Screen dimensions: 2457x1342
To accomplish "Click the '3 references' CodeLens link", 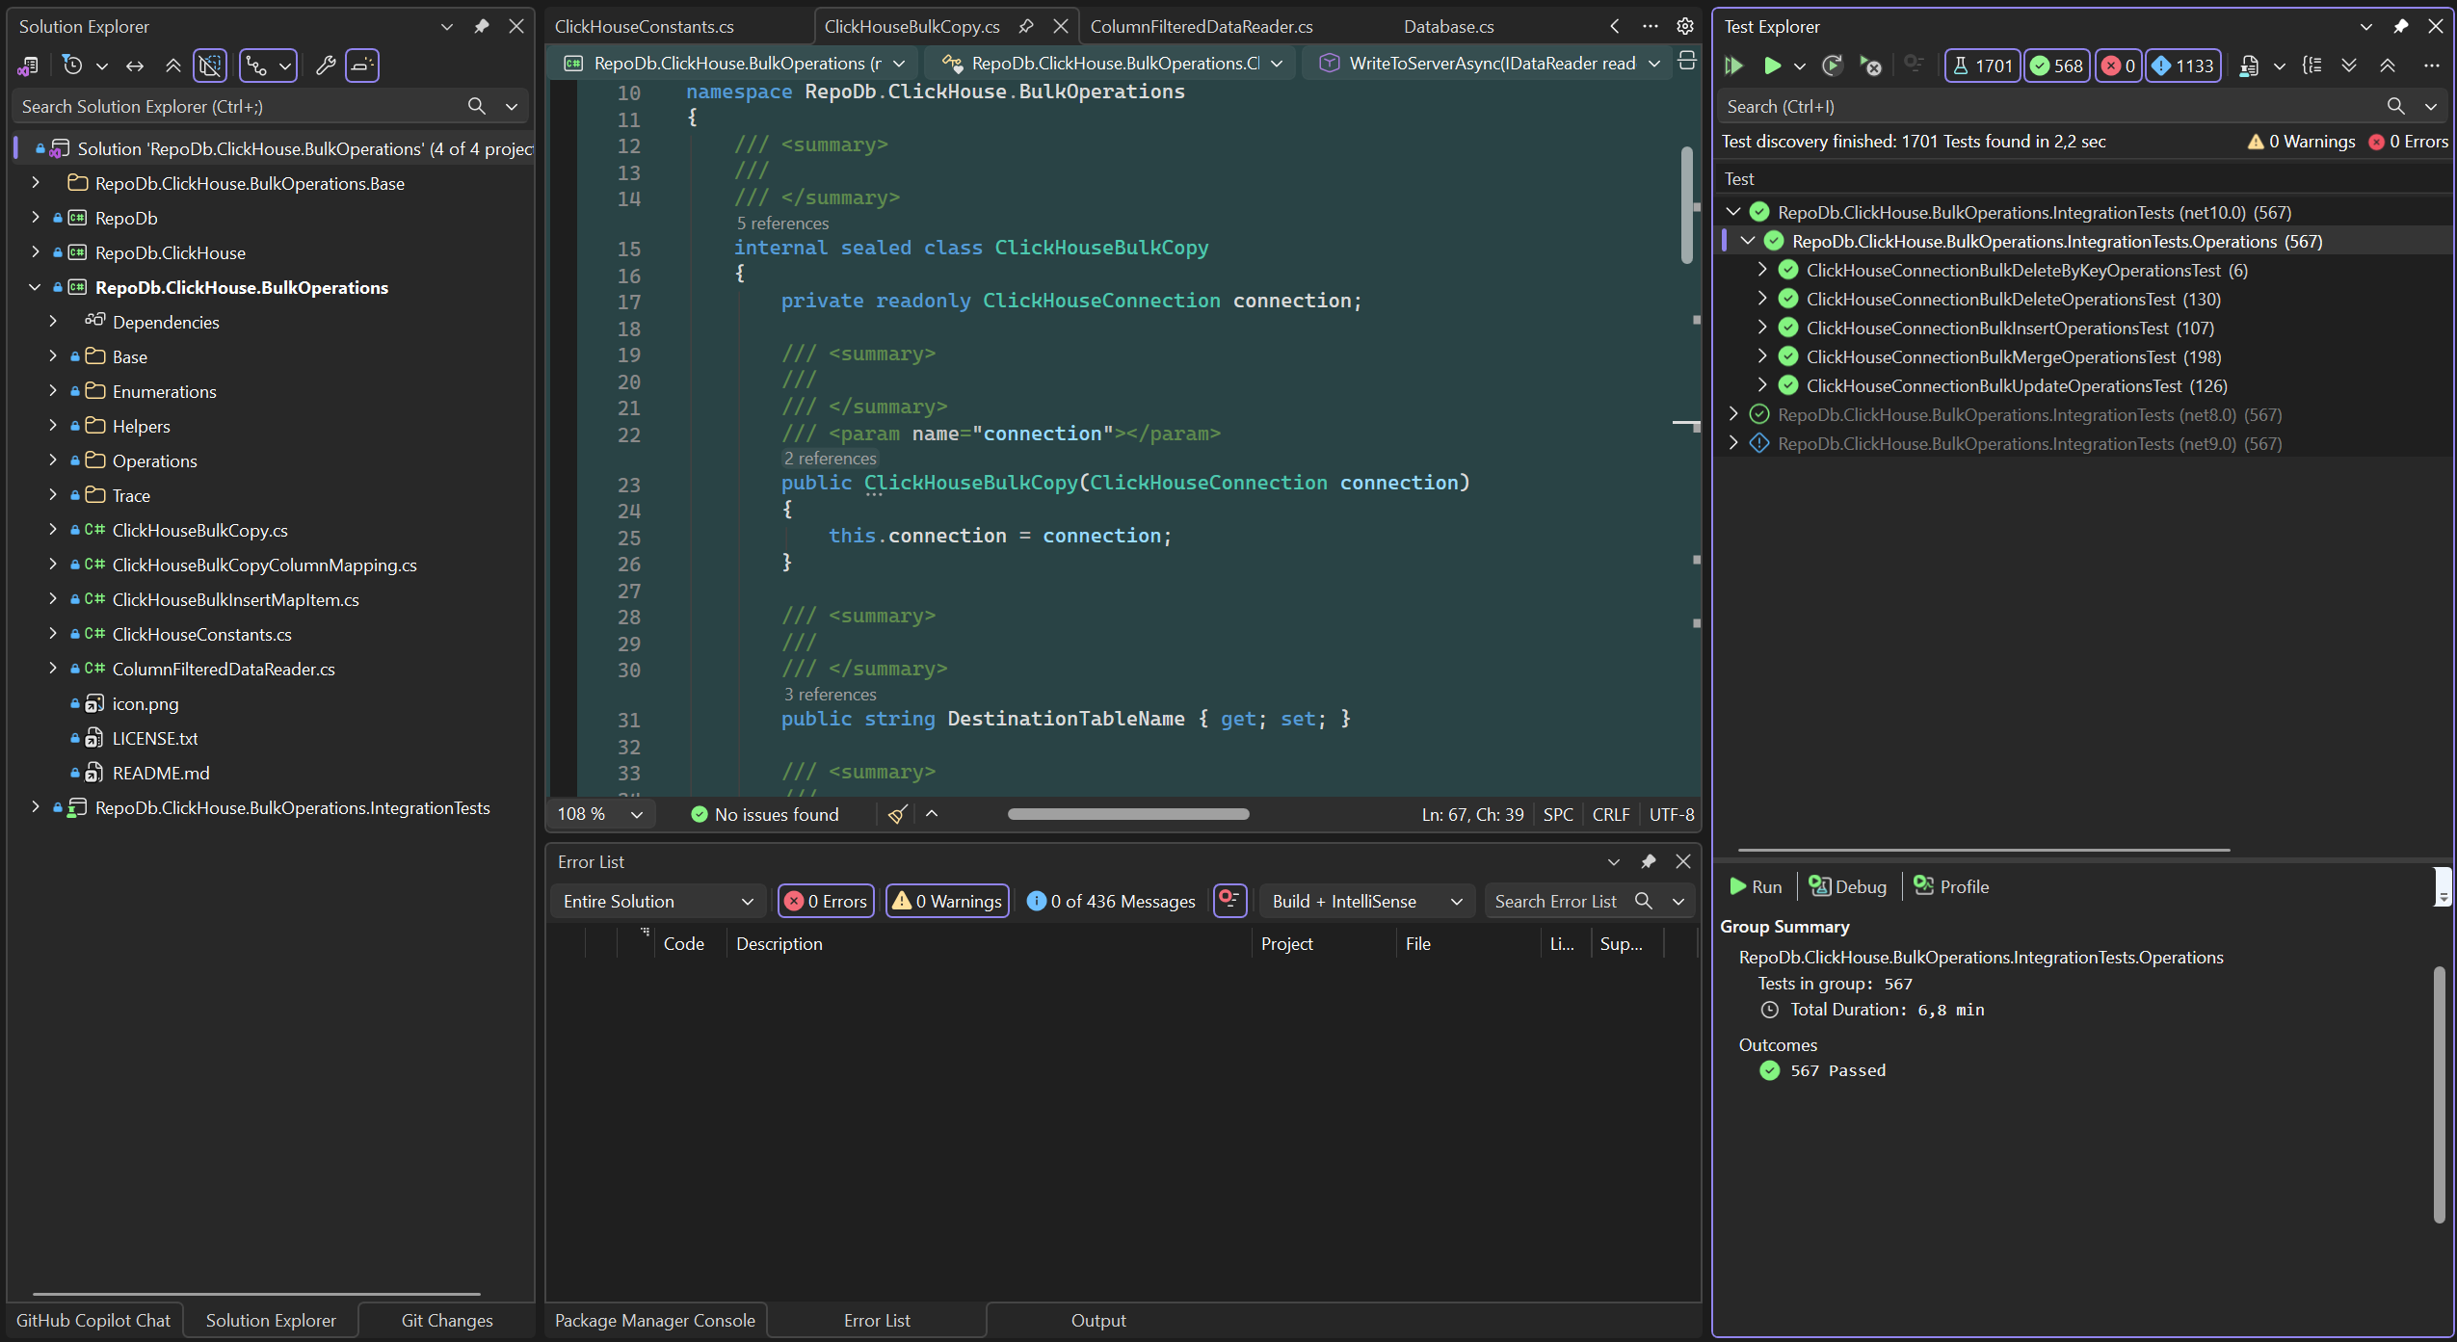I will click(x=830, y=694).
